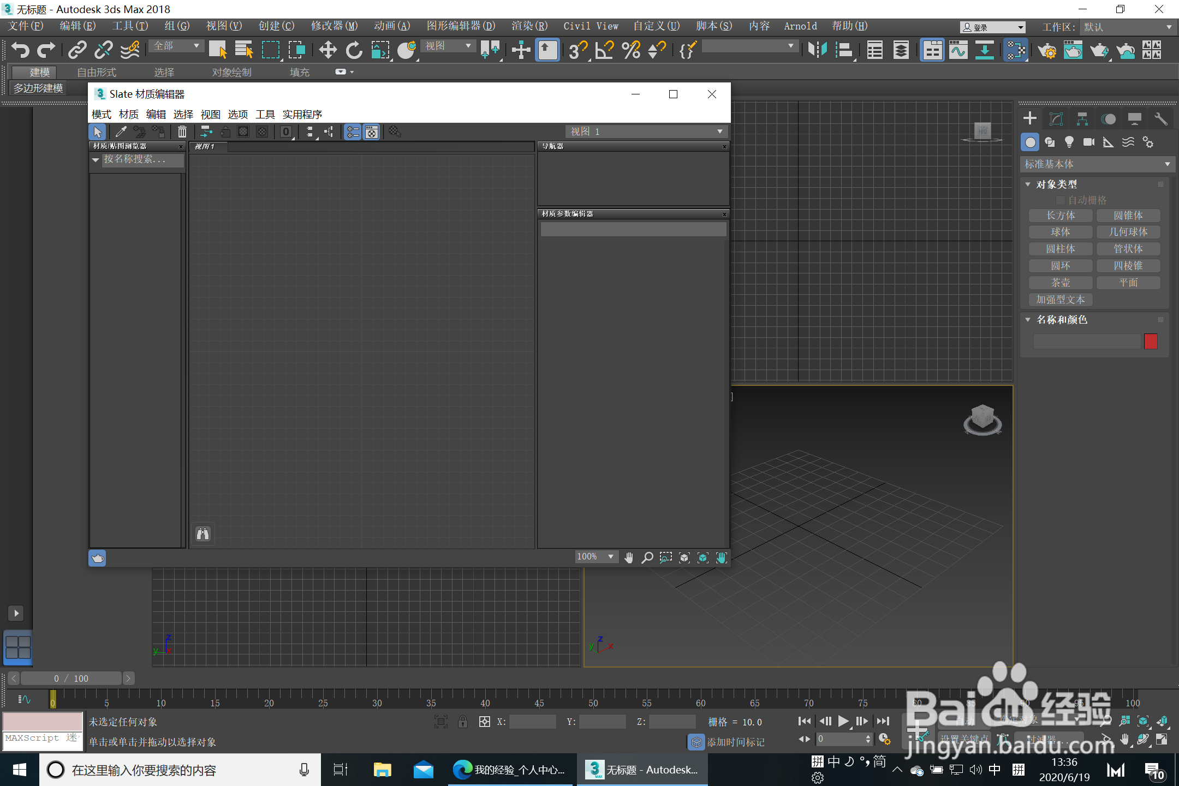The height and width of the screenshot is (786, 1179).
Task: Toggle the Angle Snap button
Action: pos(605,50)
